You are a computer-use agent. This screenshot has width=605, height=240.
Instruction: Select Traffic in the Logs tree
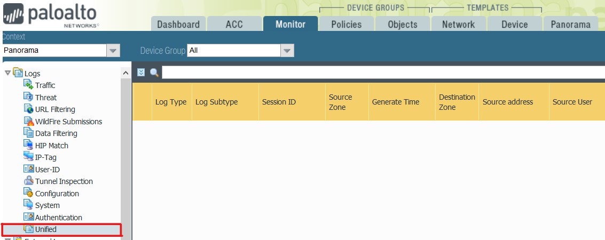45,85
